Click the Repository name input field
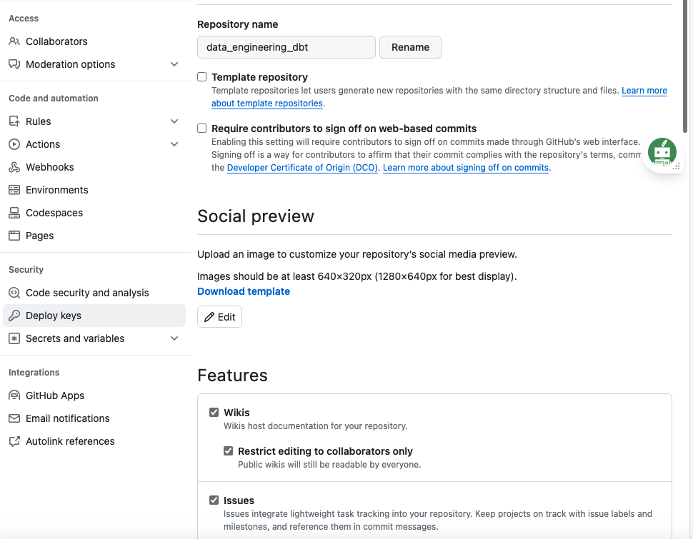693x539 pixels. 286,47
